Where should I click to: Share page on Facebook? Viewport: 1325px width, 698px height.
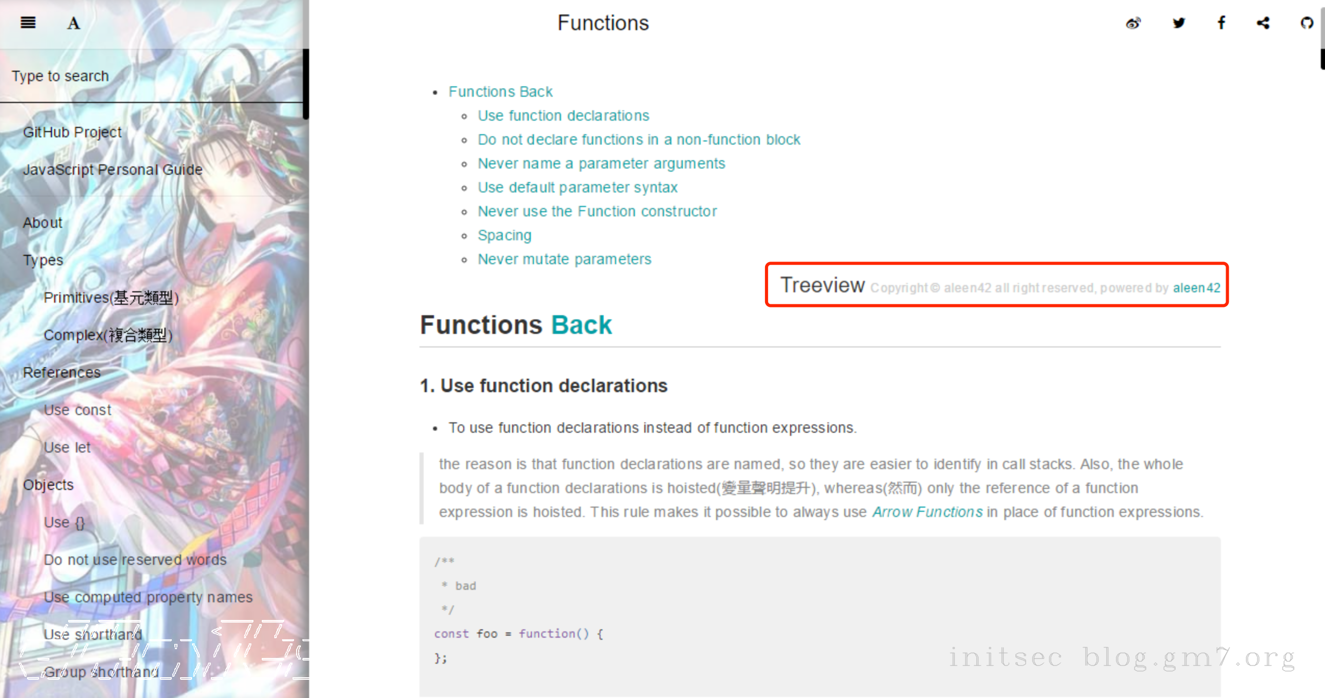tap(1221, 23)
